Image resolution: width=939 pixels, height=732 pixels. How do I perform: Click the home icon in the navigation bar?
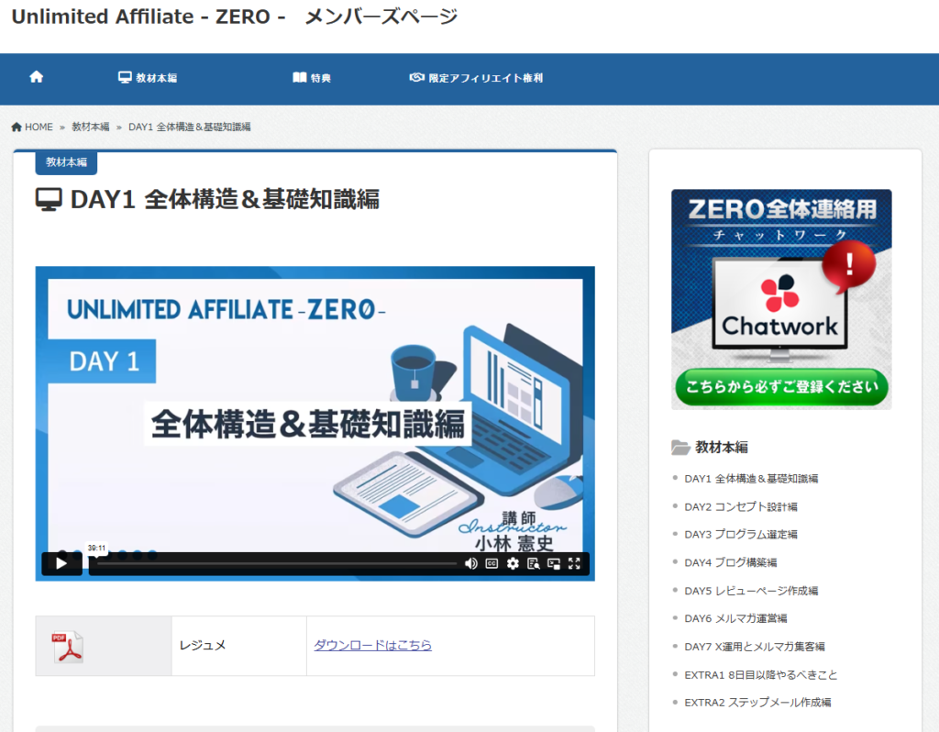(x=37, y=78)
